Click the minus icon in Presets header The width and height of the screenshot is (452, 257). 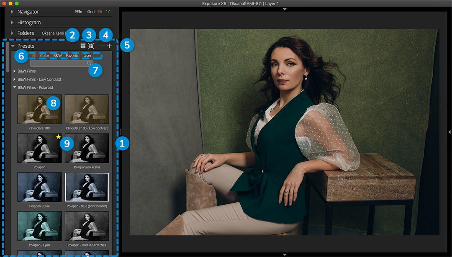click(103, 46)
